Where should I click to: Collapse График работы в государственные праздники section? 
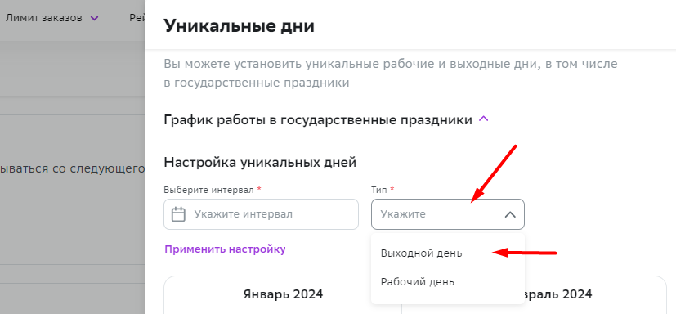[x=326, y=119]
